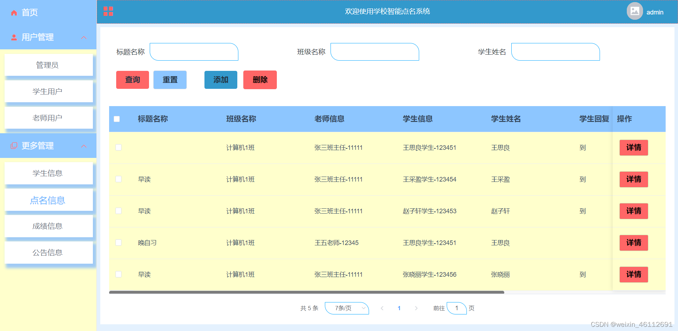Check the row for 赵子轩
678x331 pixels.
pyautogui.click(x=119, y=211)
